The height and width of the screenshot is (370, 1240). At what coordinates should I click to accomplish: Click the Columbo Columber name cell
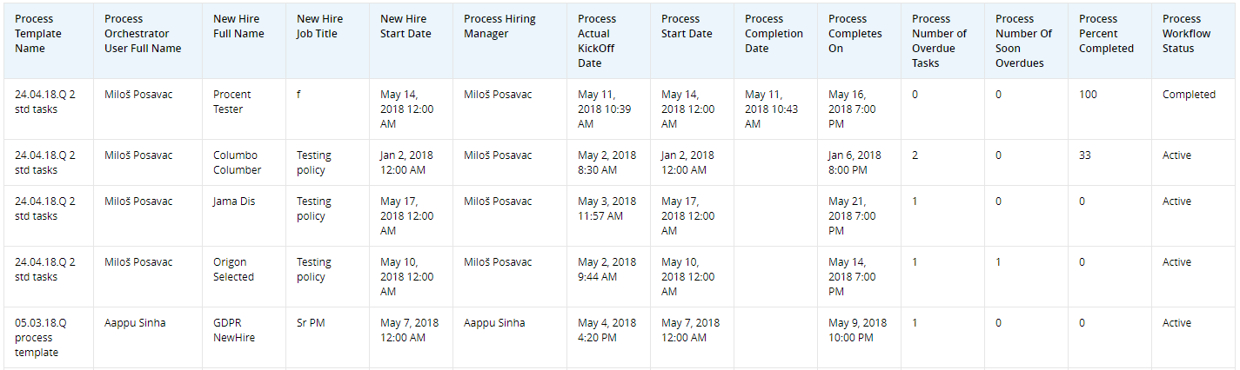tap(237, 162)
